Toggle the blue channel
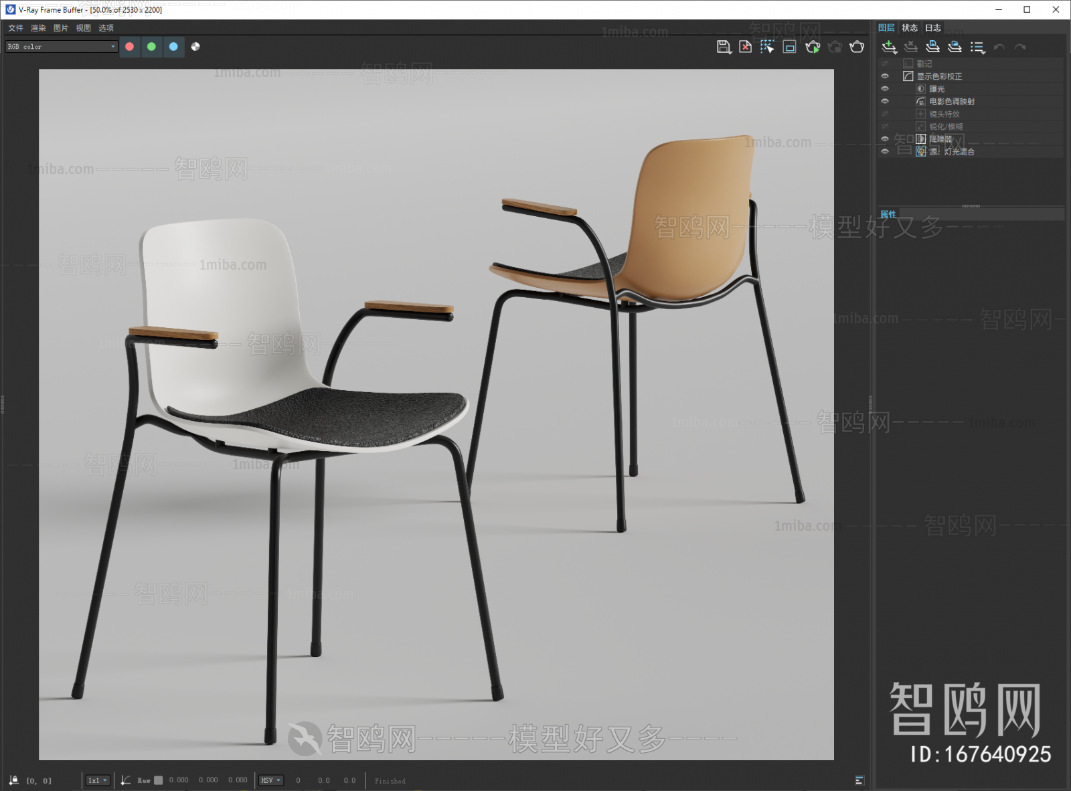 173,47
